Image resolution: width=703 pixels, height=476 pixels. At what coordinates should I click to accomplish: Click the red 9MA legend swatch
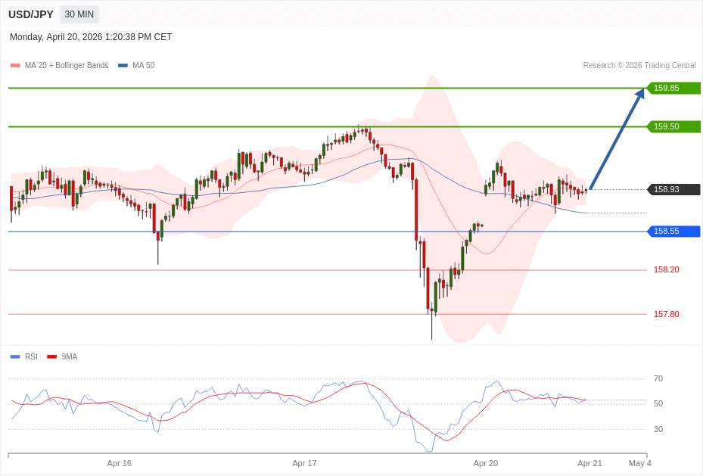(x=51, y=357)
